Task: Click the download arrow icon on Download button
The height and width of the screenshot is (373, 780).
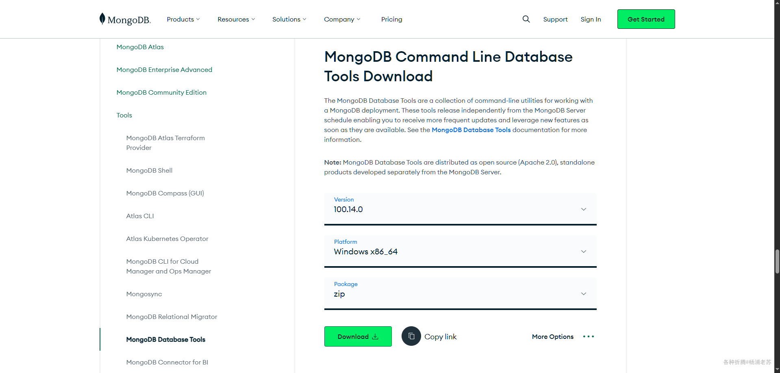Action: [375, 337]
